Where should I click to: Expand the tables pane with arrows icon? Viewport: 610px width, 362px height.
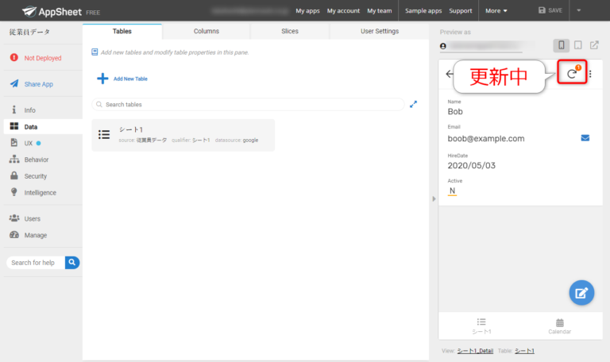coord(413,104)
